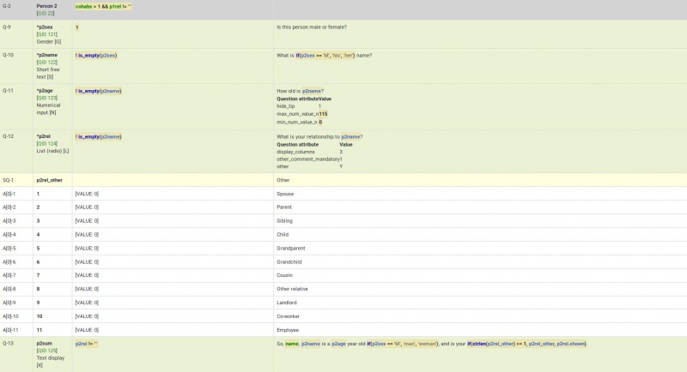Image resolution: width=687 pixels, height=372 pixels.
Task: Click the Co-worker answer text
Action: pyautogui.click(x=288, y=316)
